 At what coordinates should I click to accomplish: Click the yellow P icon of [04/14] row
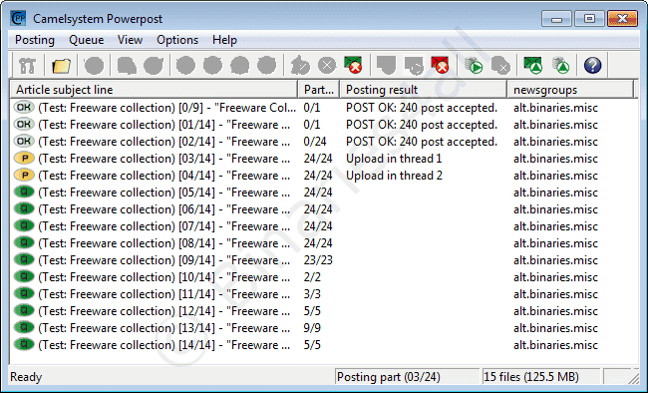tap(24, 176)
